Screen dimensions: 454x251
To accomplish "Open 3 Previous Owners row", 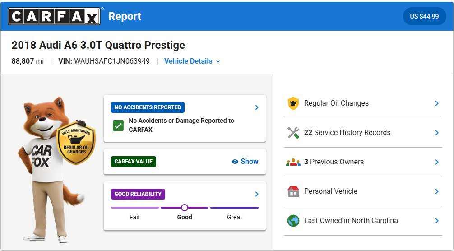I will click(x=363, y=162).
